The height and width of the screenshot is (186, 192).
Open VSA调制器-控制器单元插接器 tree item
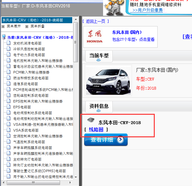43,124
